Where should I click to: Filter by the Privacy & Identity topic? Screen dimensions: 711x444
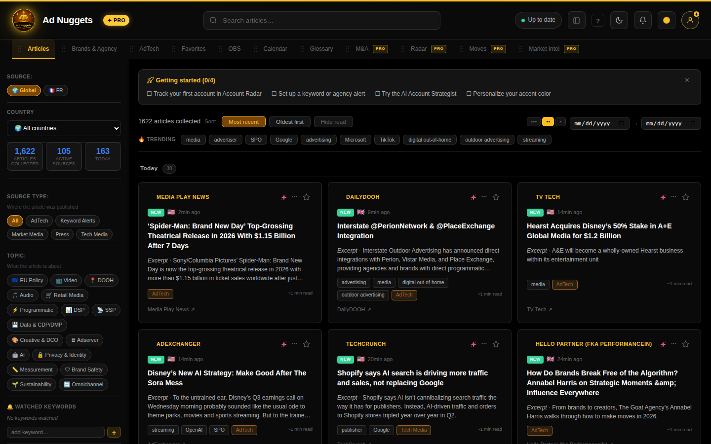click(x=62, y=355)
